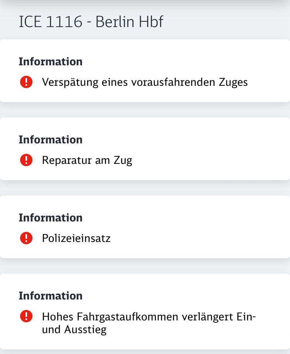Click the Information heading above Verspätung notice

point(51,61)
